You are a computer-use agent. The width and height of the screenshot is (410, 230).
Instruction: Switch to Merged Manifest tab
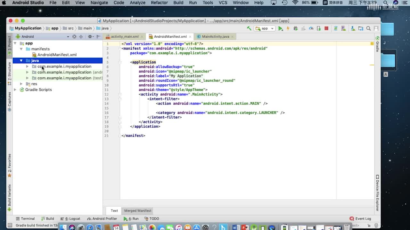click(138, 211)
